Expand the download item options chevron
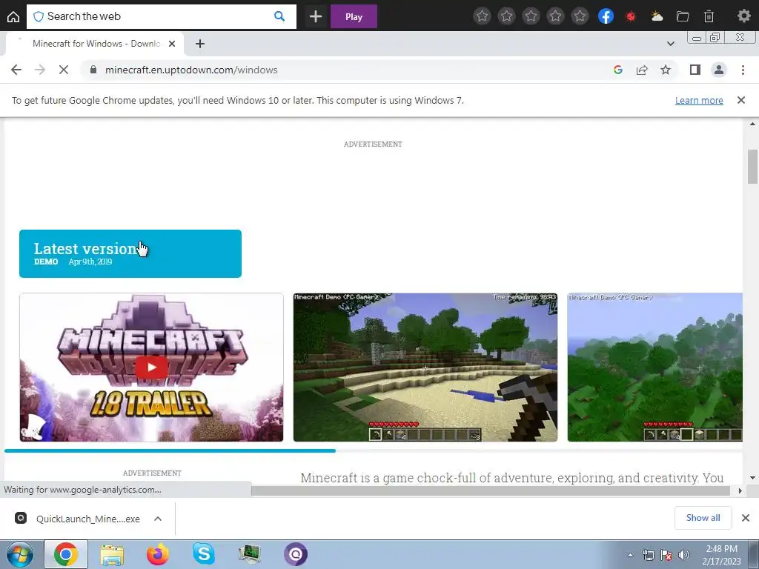 click(x=158, y=519)
